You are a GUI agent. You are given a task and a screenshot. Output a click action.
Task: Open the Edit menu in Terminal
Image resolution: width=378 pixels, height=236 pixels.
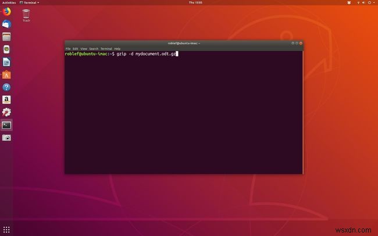pos(76,49)
